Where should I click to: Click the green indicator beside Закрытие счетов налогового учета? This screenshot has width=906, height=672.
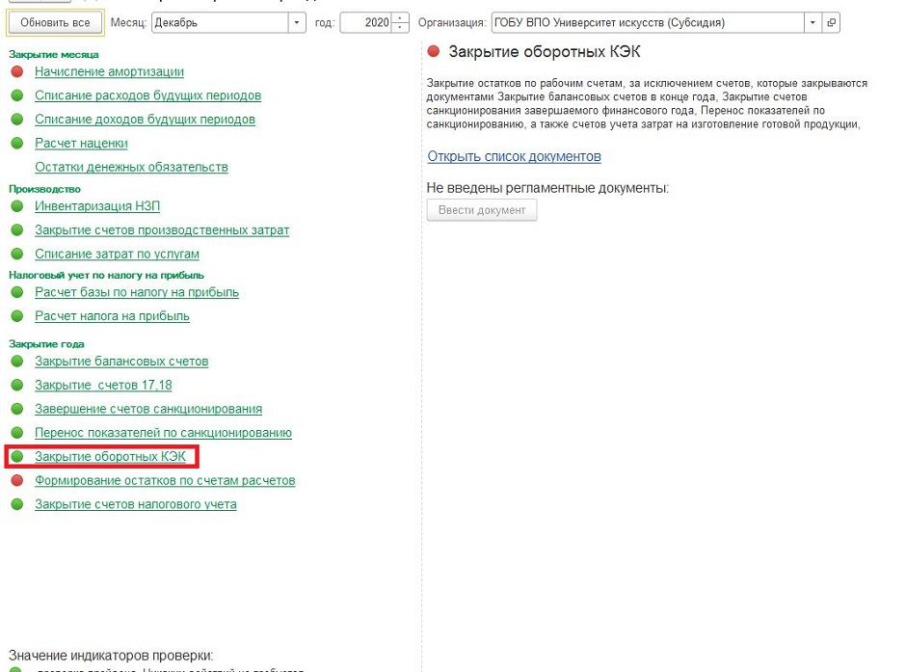tap(17, 504)
